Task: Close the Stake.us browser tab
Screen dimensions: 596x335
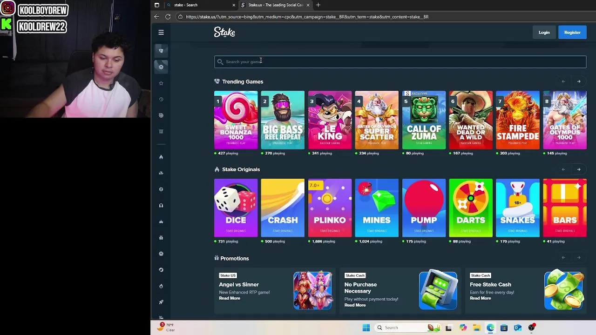Action: [x=308, y=5]
